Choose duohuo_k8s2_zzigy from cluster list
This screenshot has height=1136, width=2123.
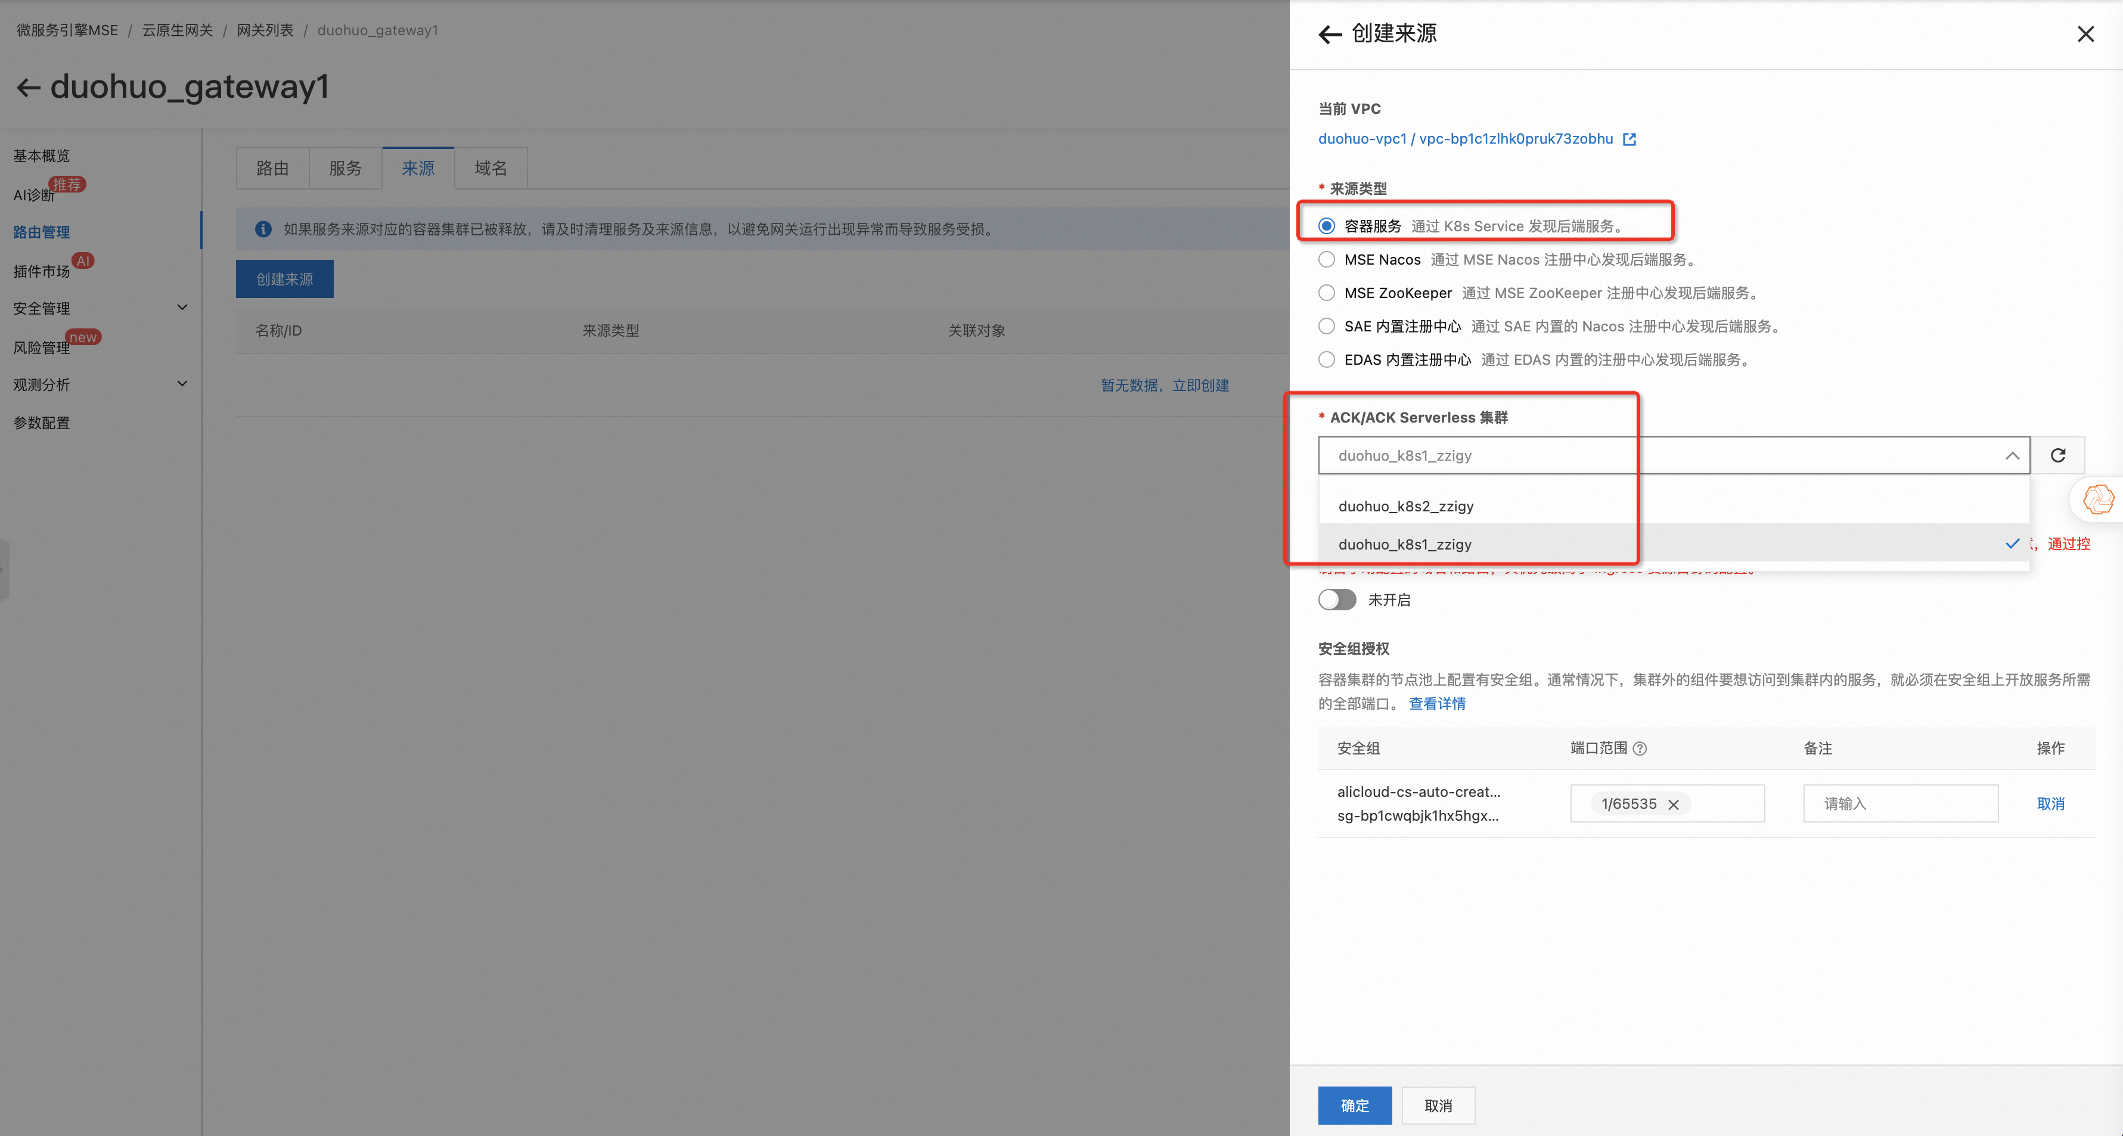pos(1406,506)
